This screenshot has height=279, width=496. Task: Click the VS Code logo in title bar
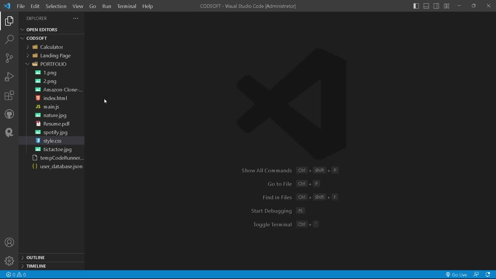pyautogui.click(x=7, y=6)
